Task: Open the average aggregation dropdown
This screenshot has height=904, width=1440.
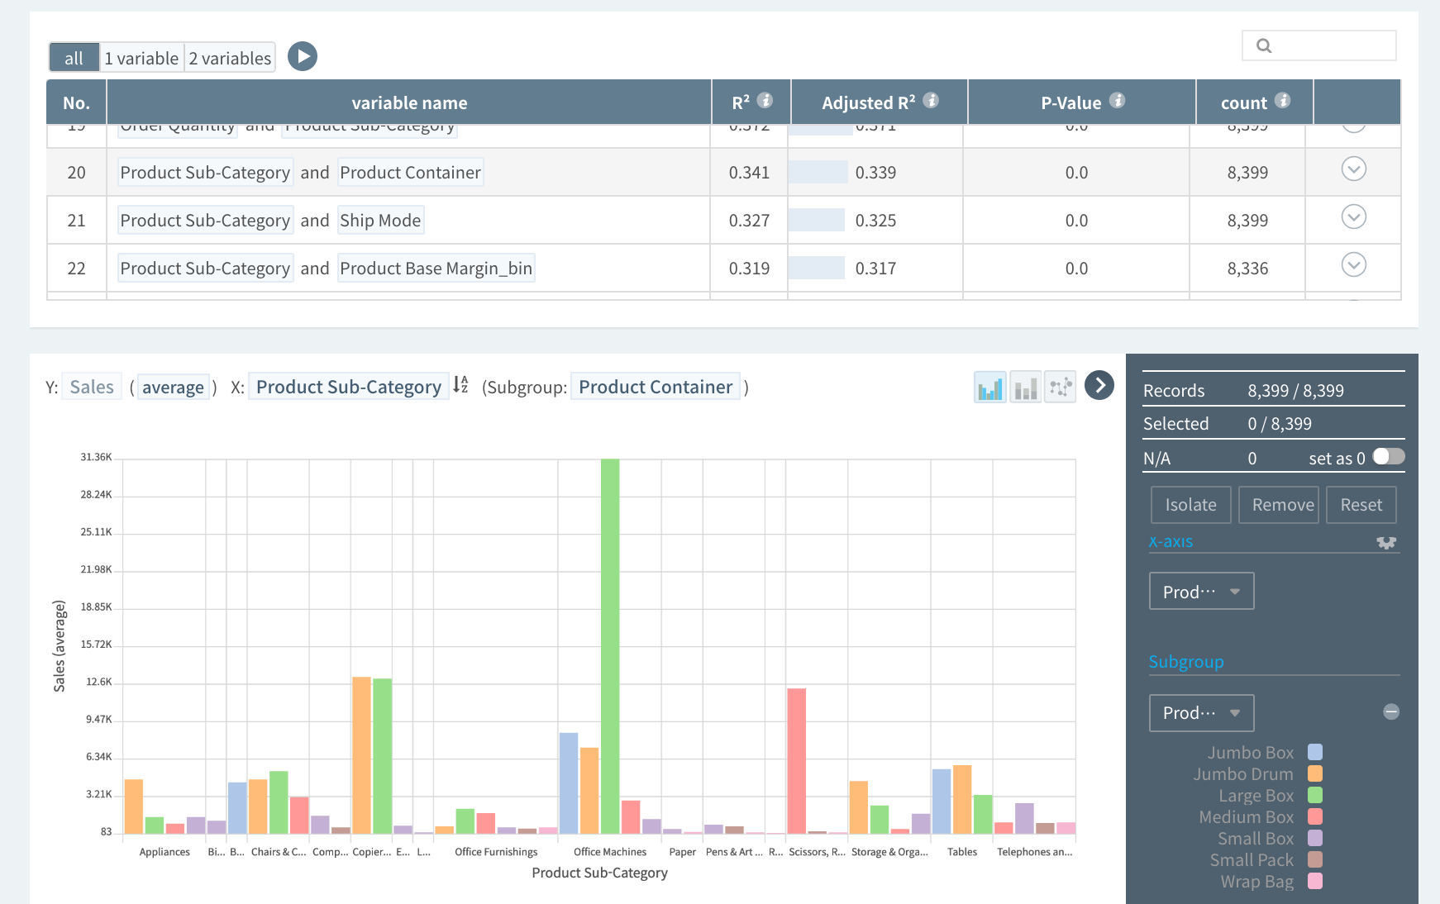Action: click(x=173, y=388)
